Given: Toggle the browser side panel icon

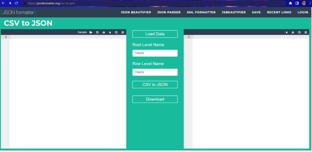Looking at the screenshot, I should 297,3.
